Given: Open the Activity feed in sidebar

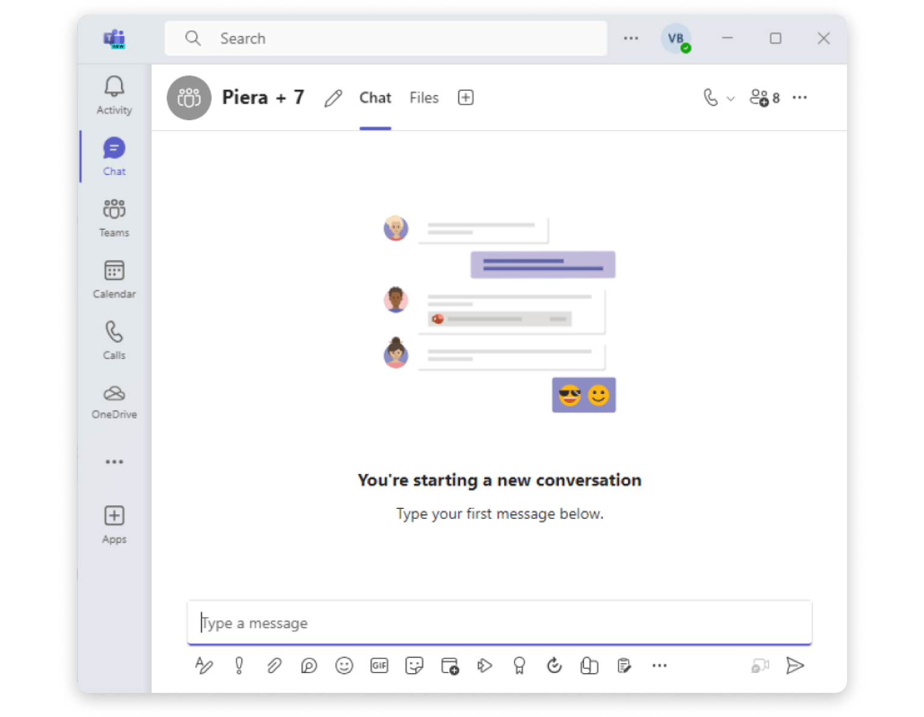Looking at the screenshot, I should click(x=114, y=95).
